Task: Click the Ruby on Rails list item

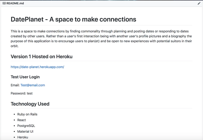Action: click(x=27, y=114)
